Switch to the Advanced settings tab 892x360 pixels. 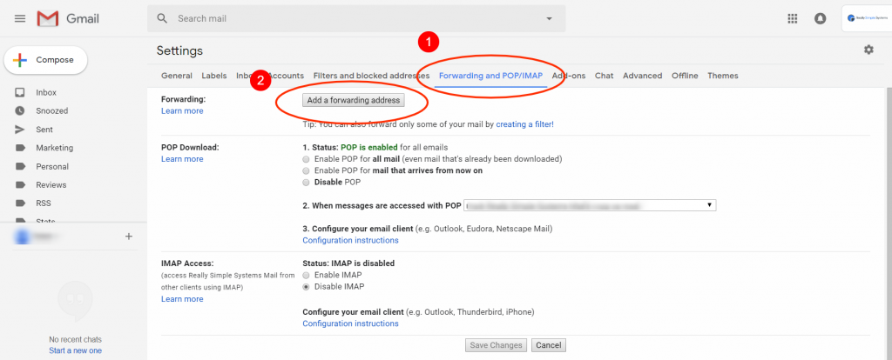[642, 76]
